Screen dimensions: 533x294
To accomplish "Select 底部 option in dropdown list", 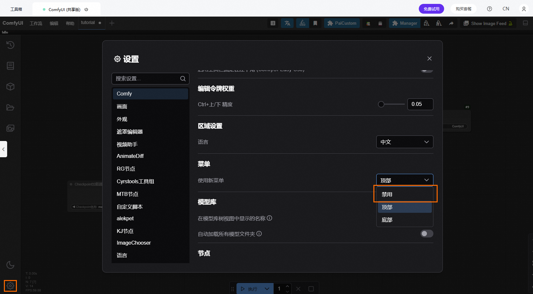I will pos(405,220).
